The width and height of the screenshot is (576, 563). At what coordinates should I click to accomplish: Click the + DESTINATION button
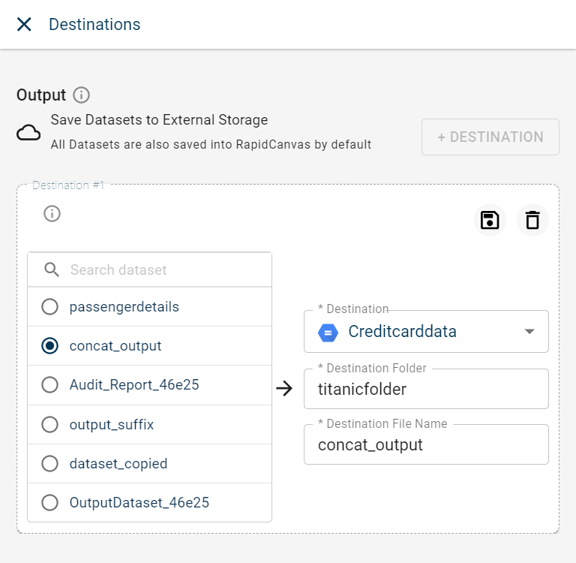pyautogui.click(x=490, y=137)
